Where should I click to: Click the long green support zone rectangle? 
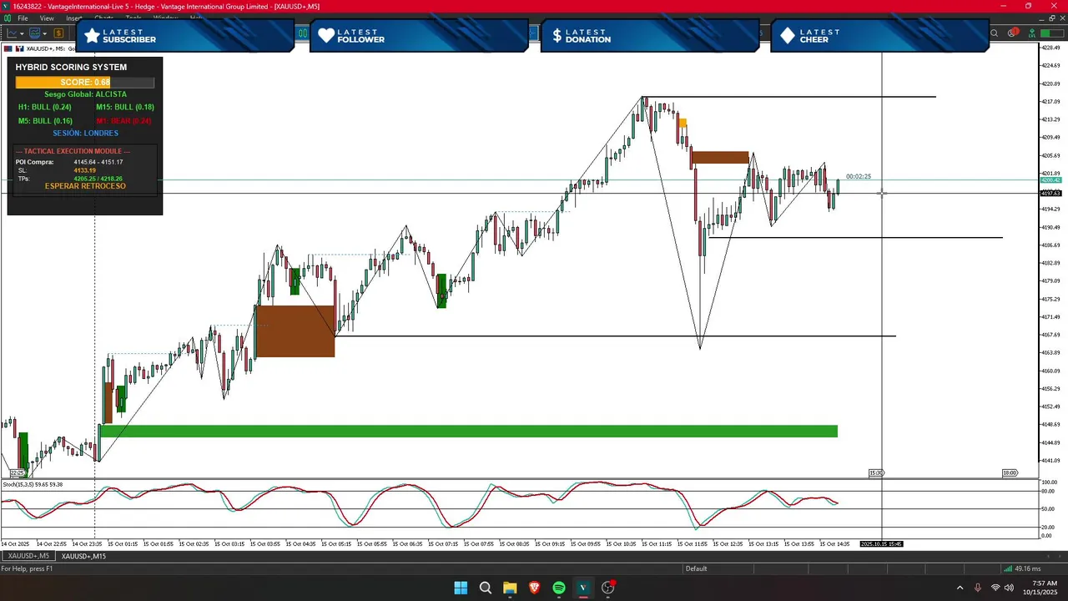tap(468, 432)
